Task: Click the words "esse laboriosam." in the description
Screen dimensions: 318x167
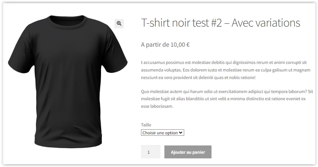Action: [x=157, y=106]
